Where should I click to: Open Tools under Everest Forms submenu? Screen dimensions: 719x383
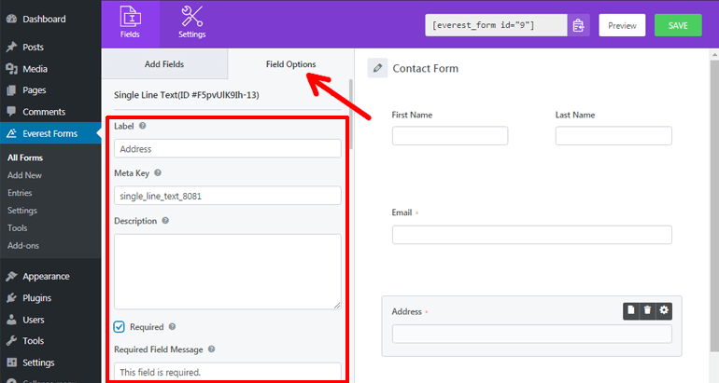(18, 228)
